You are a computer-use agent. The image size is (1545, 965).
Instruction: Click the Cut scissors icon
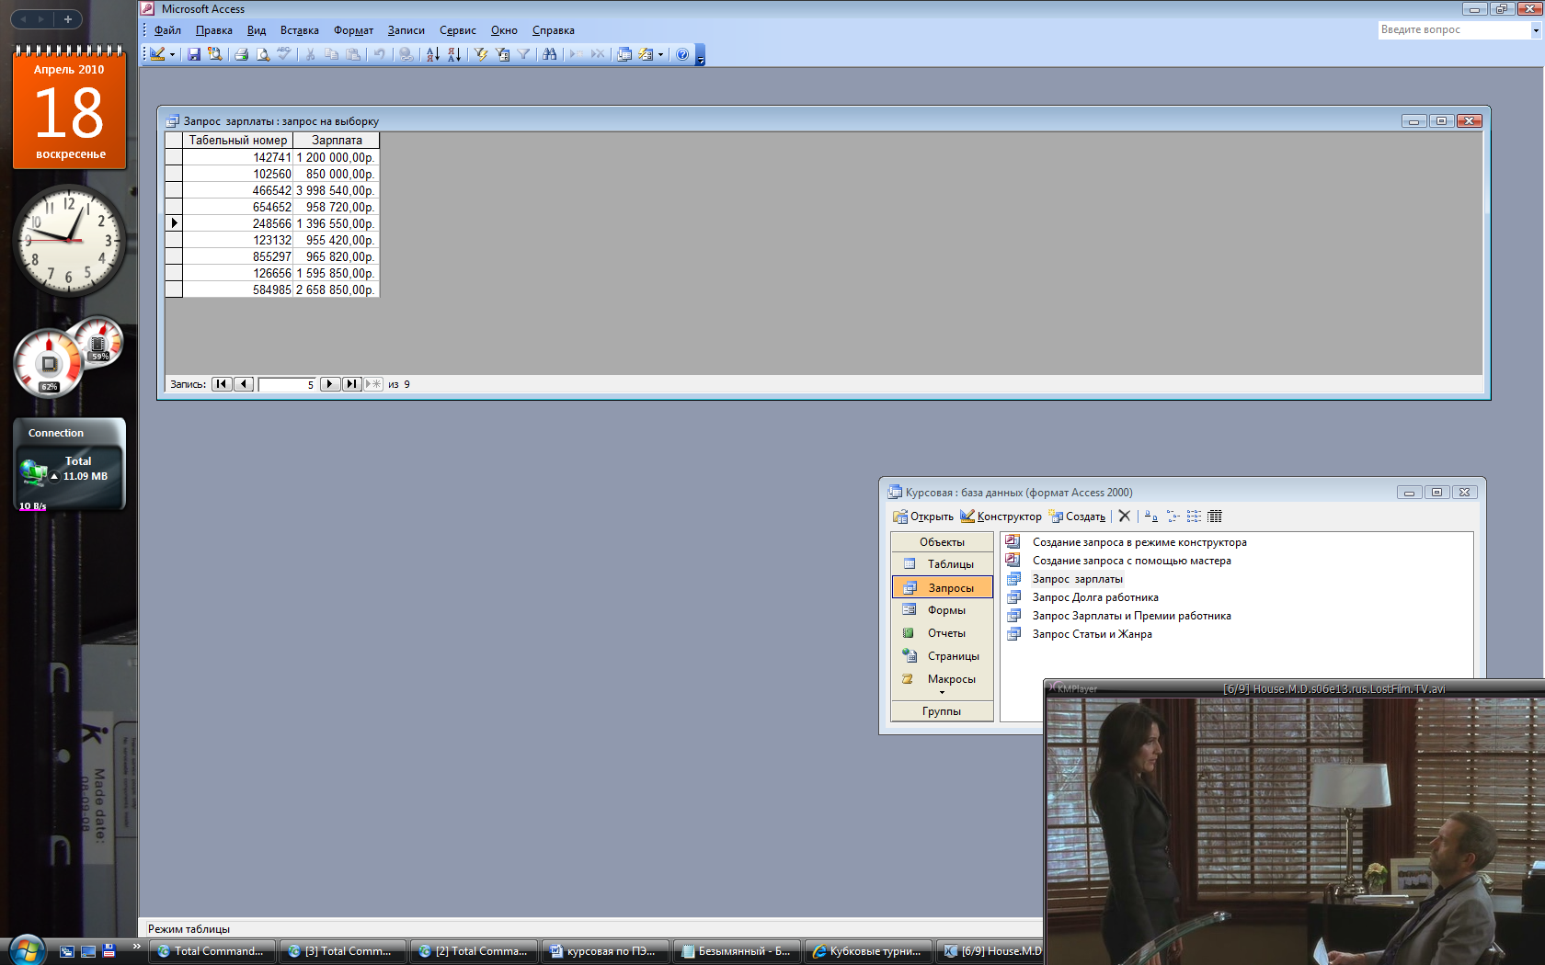pos(311,54)
